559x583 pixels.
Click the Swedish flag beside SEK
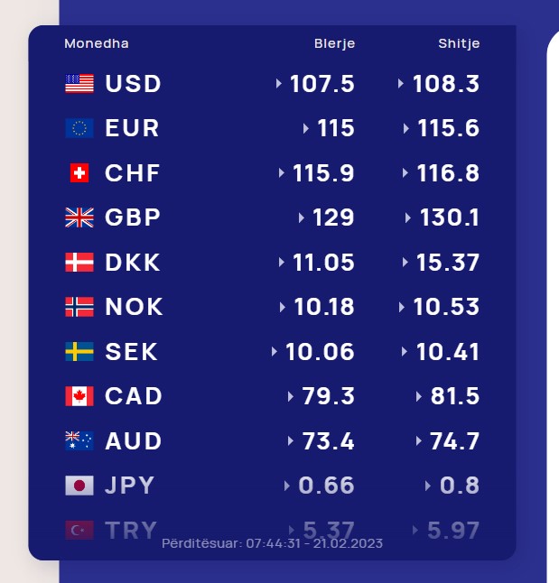[x=79, y=351]
